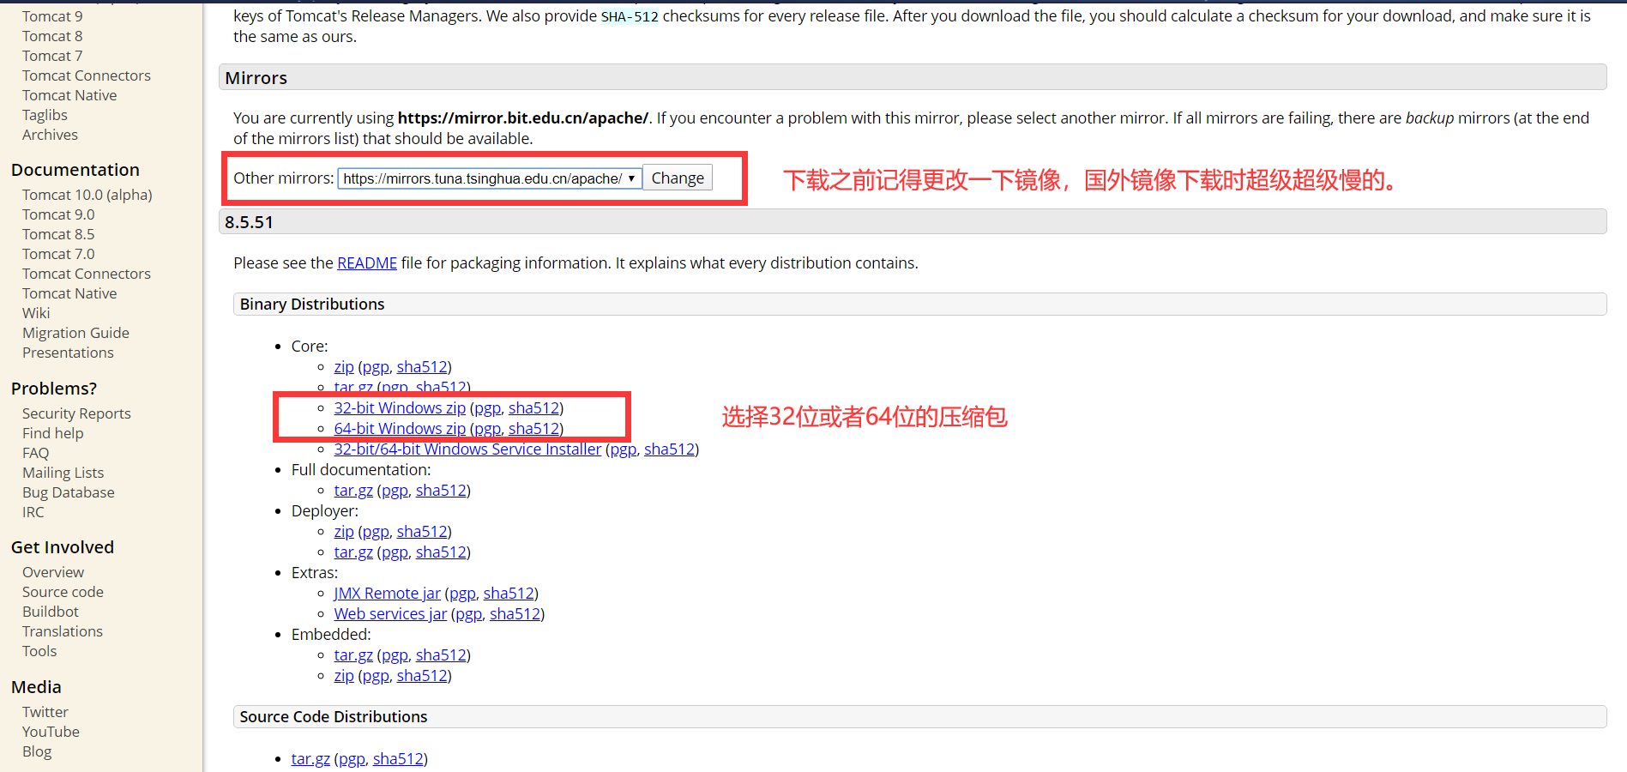Open the Migration Guide
The height and width of the screenshot is (772, 1627).
coord(75,333)
